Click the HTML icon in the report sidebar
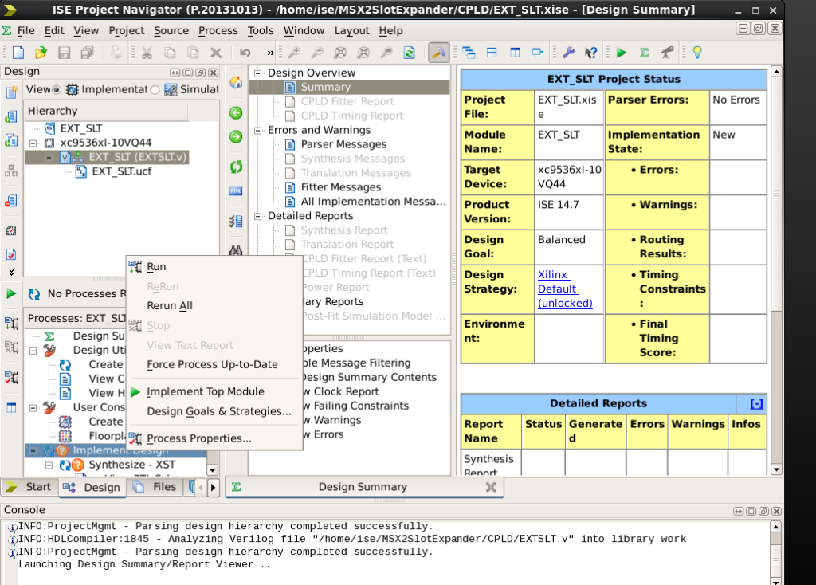Viewport: 816px width, 585px height. tap(236, 191)
